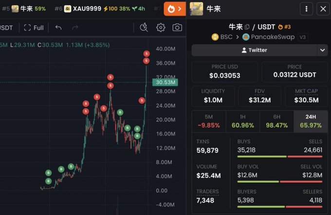The image size is (331, 215).
Task: Click the BUYS 35,218 value
Action: point(246,150)
